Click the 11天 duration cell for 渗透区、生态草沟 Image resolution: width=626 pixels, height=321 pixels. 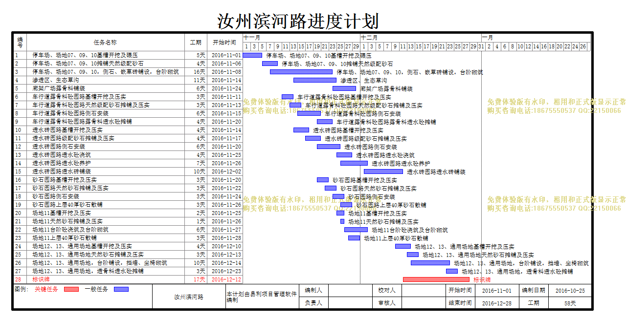pos(196,80)
